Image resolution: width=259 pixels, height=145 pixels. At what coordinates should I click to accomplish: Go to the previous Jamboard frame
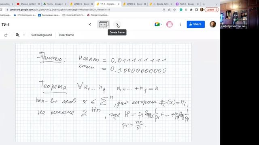[90, 25]
